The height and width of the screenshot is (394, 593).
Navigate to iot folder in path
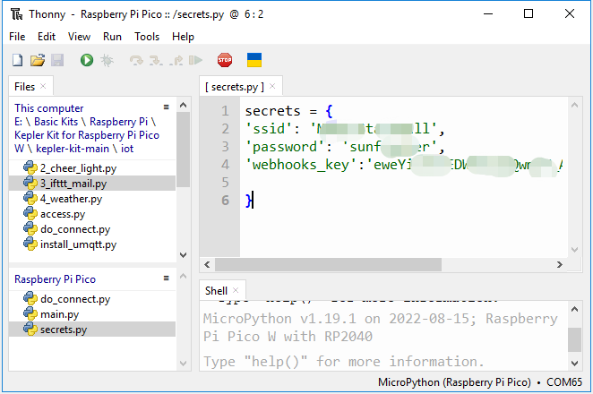(127, 149)
